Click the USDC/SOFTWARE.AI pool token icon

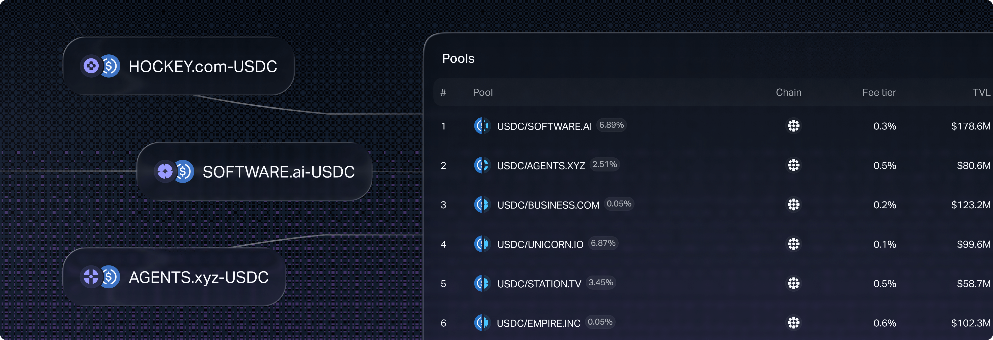pyautogui.click(x=482, y=126)
